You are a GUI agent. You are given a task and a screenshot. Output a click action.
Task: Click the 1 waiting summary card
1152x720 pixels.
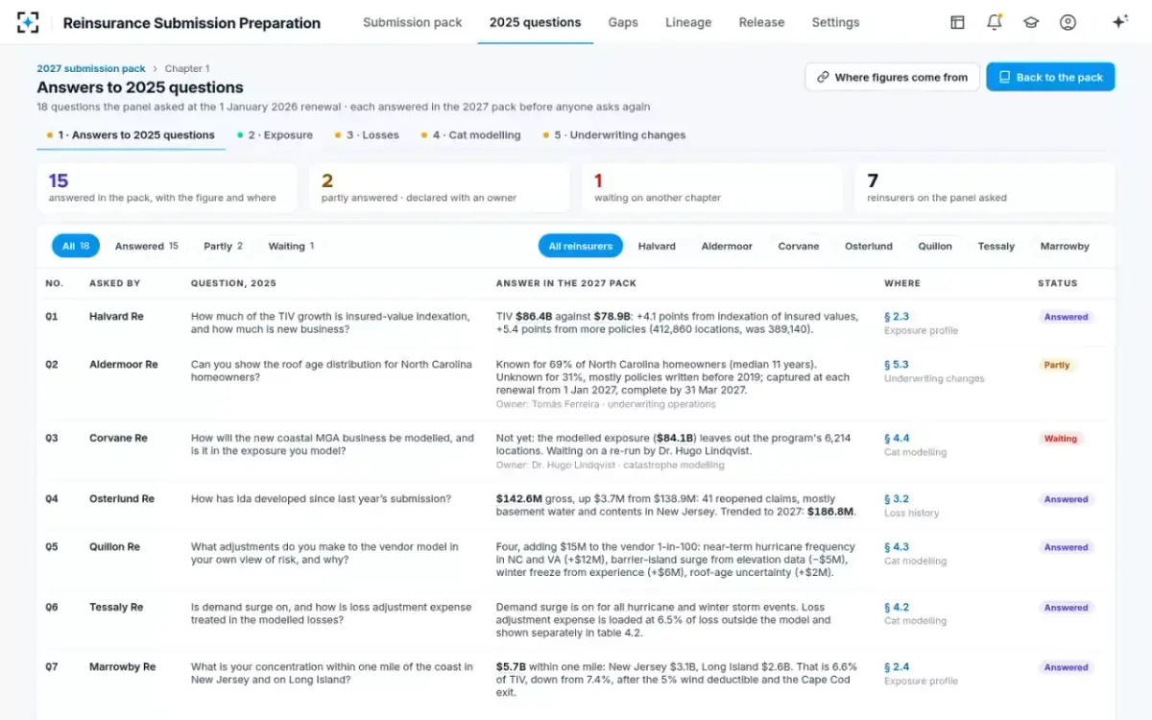pyautogui.click(x=712, y=188)
